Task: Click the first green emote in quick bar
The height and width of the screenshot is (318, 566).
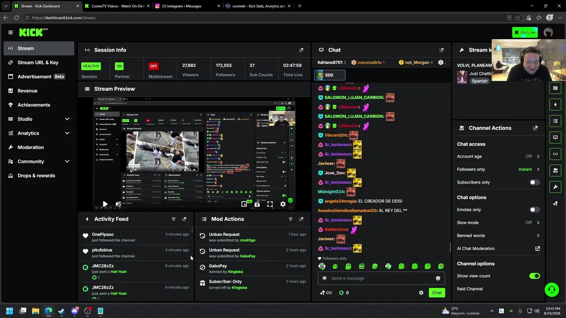Action: [322, 266]
